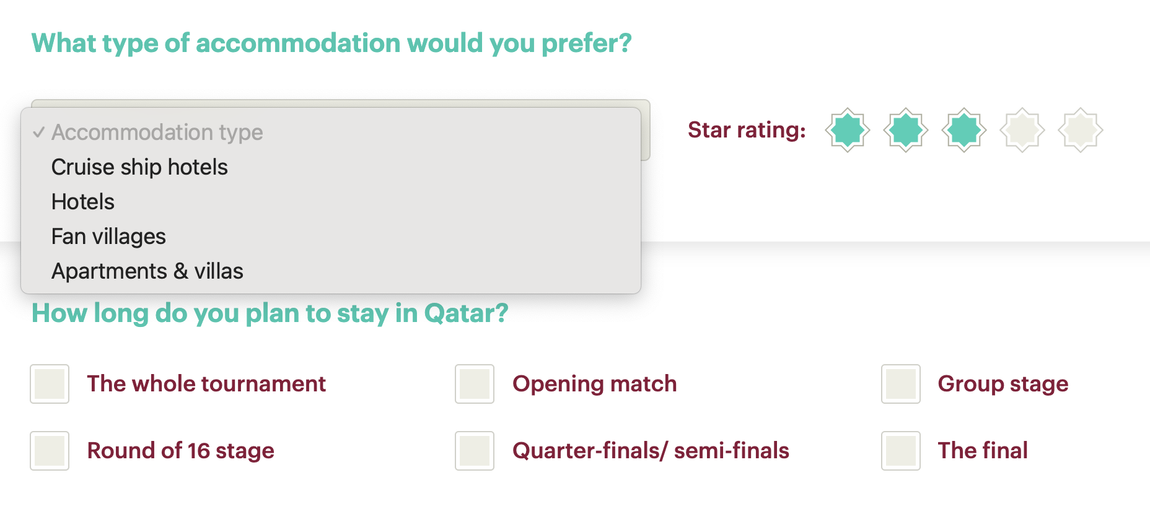This screenshot has height=514, width=1150.
Task: Click The whole tournament label text
Action: pyautogui.click(x=206, y=384)
